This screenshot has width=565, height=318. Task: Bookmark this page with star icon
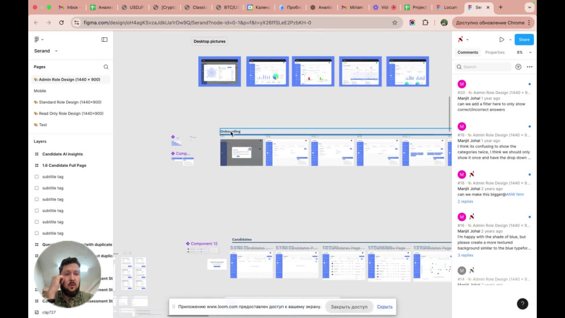394,23
